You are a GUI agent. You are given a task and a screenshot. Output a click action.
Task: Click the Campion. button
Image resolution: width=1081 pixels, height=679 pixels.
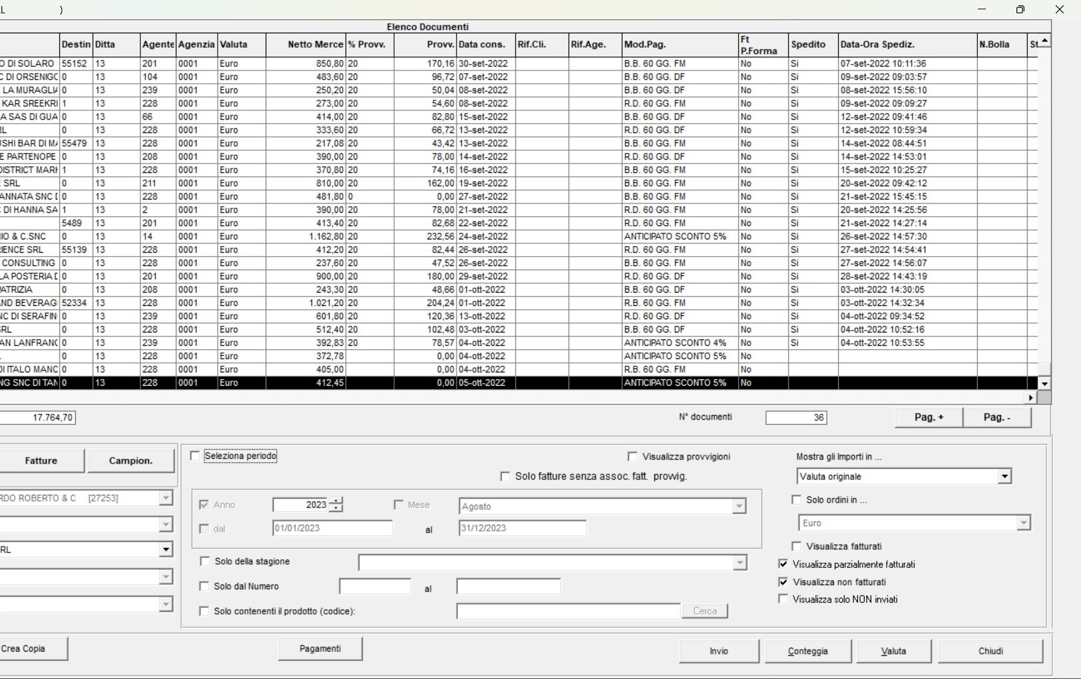pyautogui.click(x=130, y=460)
